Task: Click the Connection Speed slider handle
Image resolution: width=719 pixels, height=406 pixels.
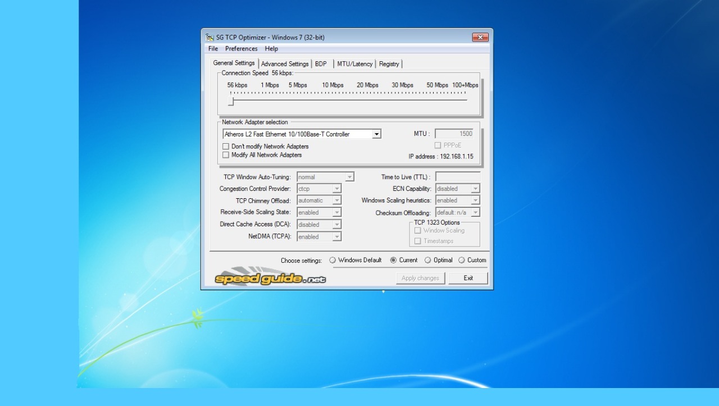Action: [x=230, y=101]
